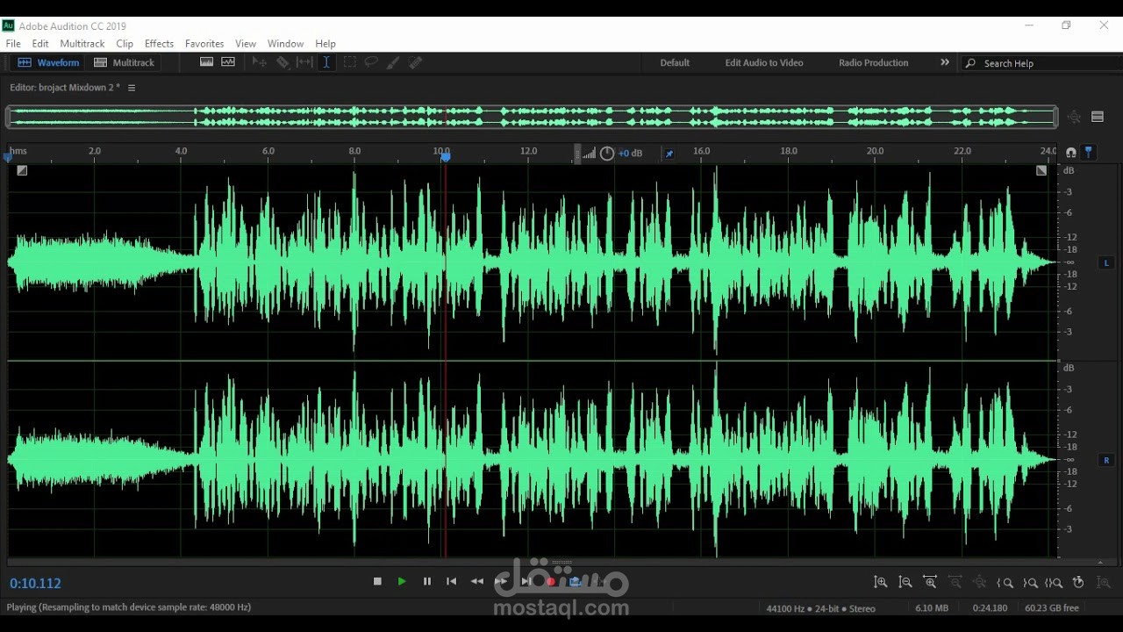Image resolution: width=1123 pixels, height=632 pixels.
Task: Toggle the HUD pin button
Action: [669, 154]
